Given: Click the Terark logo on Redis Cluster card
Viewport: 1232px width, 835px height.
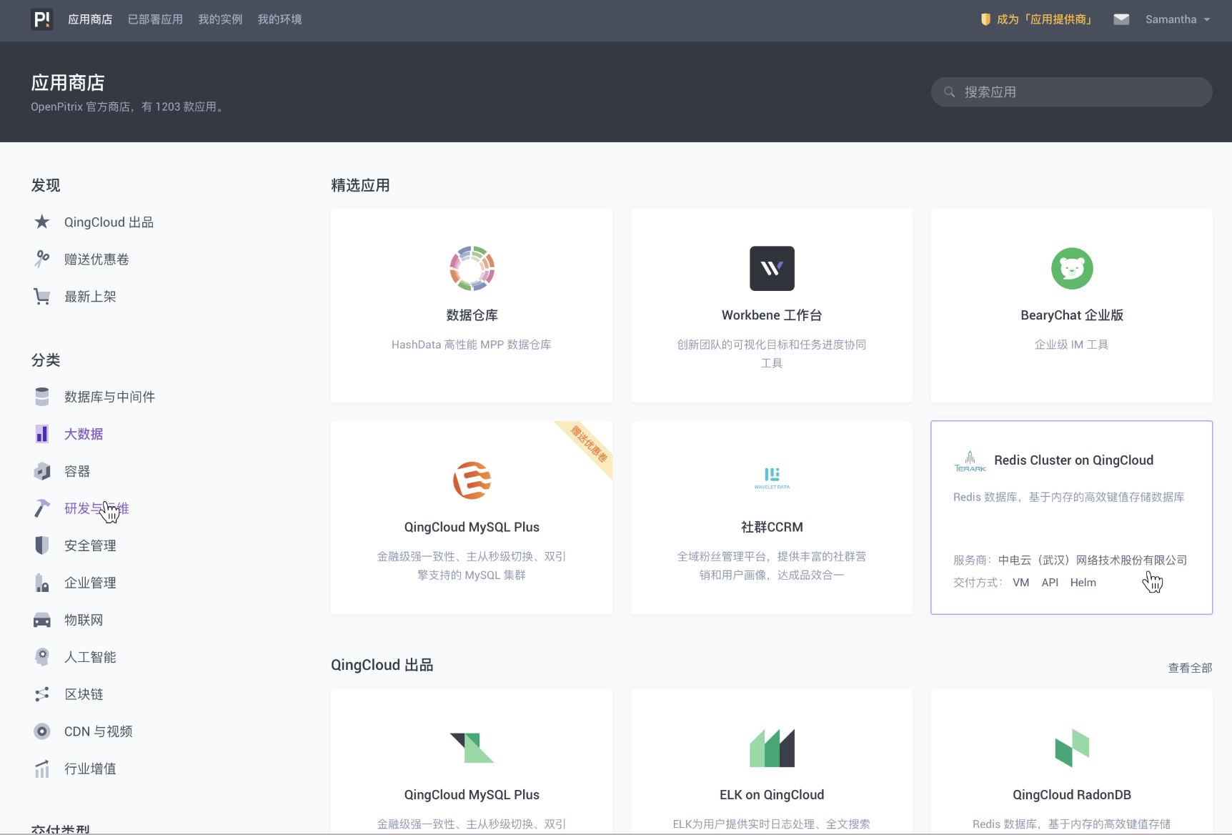Looking at the screenshot, I should (970, 461).
